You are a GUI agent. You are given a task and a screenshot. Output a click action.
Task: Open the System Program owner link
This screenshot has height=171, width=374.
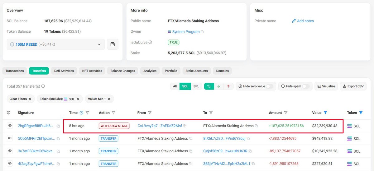(x=186, y=32)
